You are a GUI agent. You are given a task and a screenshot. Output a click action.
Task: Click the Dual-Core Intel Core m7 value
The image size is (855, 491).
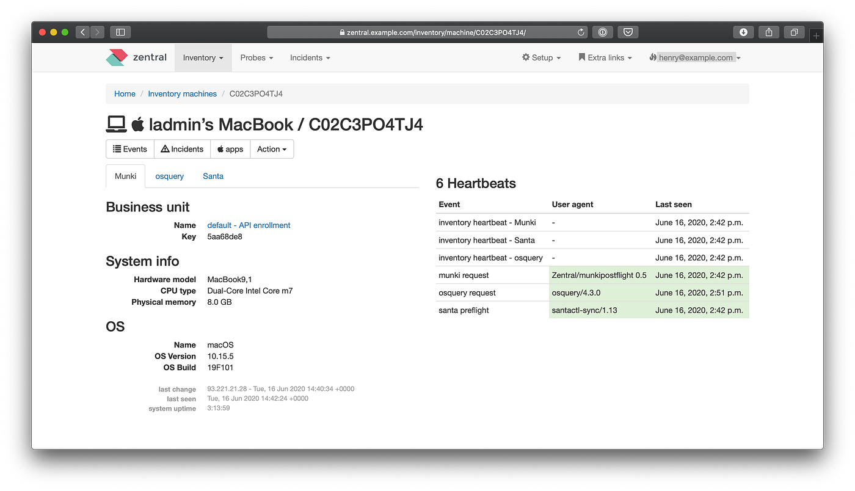(250, 291)
